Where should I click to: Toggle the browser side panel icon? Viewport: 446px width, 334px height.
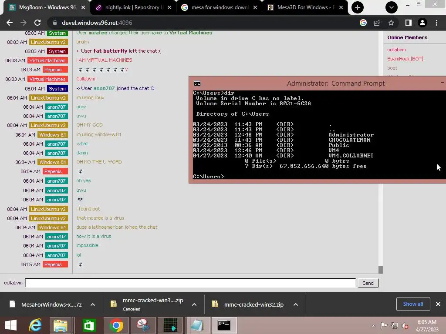tap(409, 23)
